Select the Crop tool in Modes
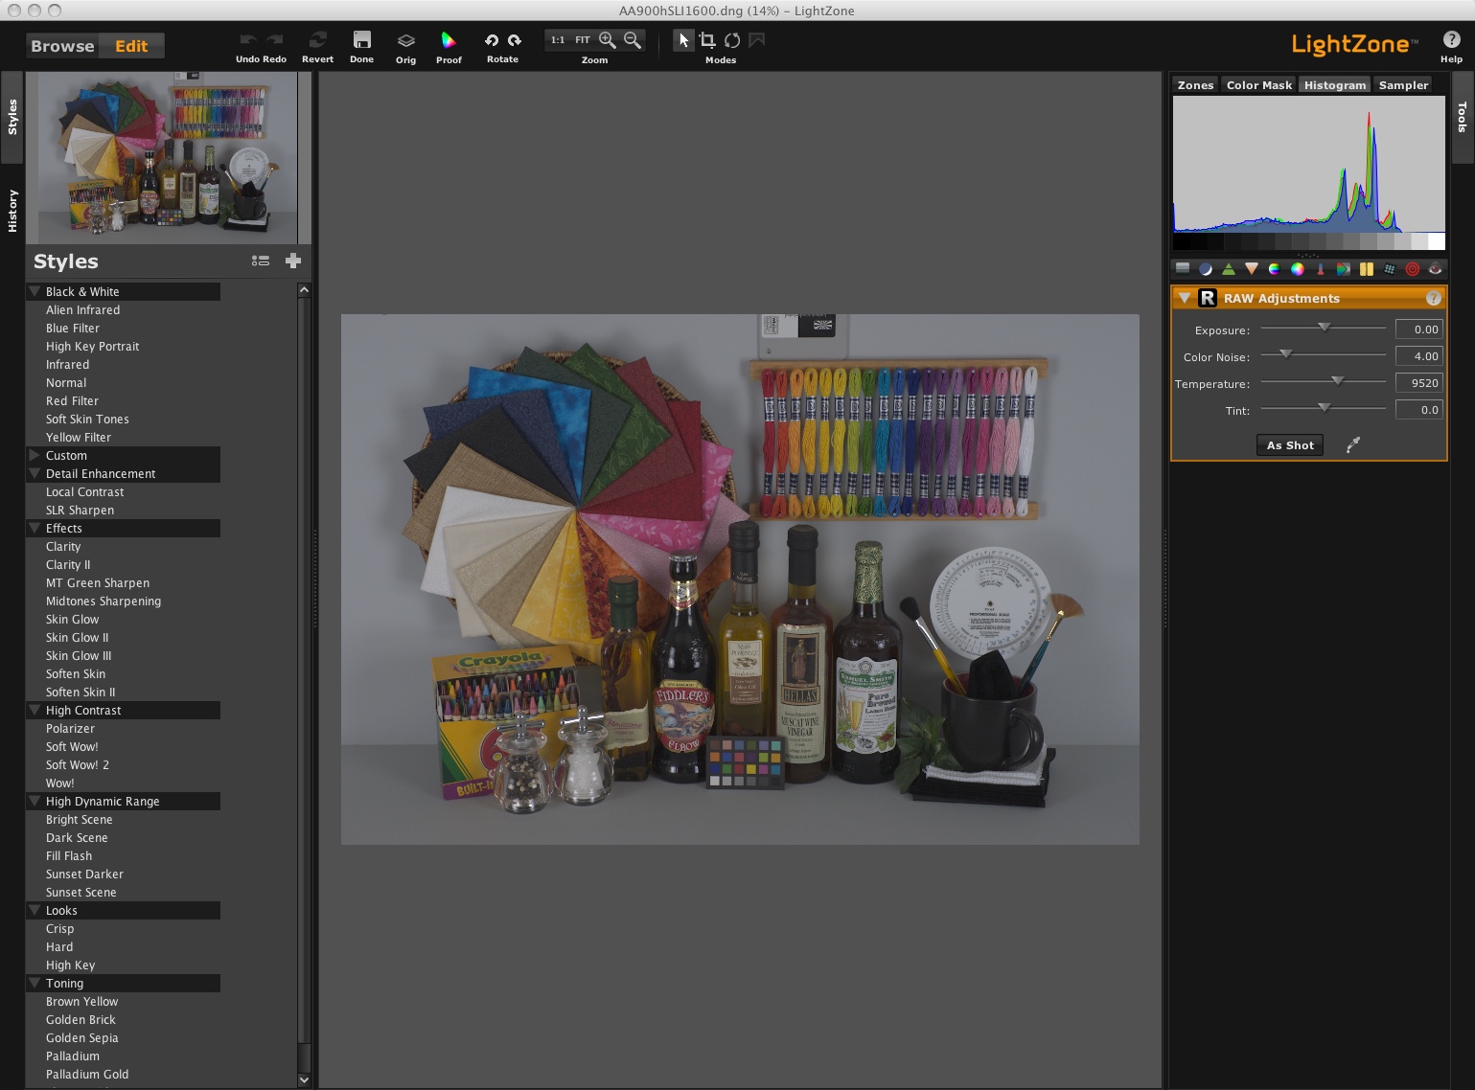The image size is (1475, 1090). click(707, 40)
